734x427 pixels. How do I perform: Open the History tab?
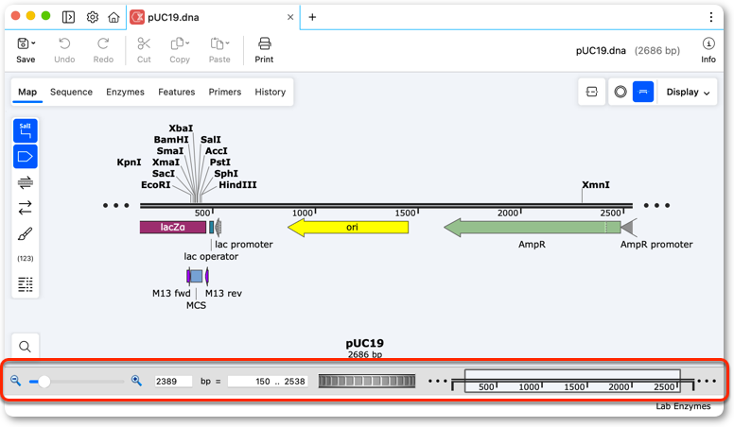(271, 93)
